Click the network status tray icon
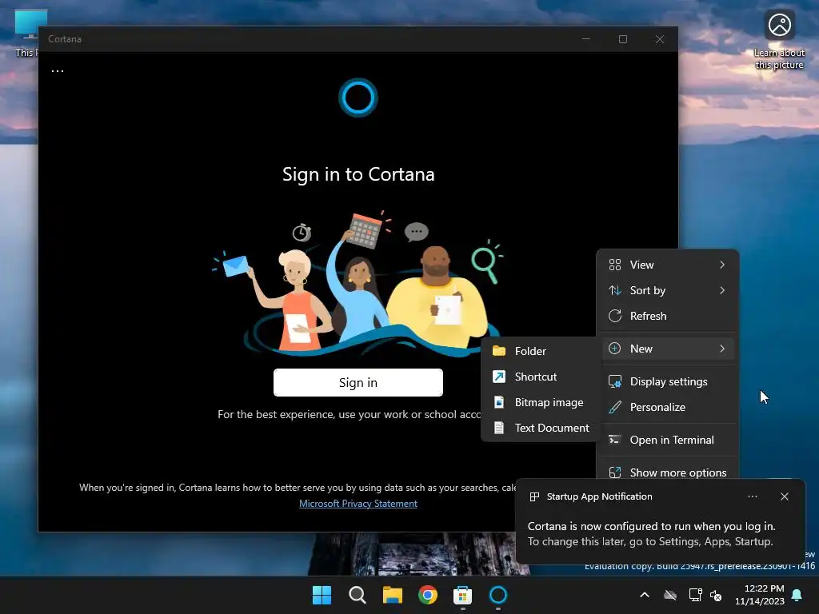 [695, 595]
